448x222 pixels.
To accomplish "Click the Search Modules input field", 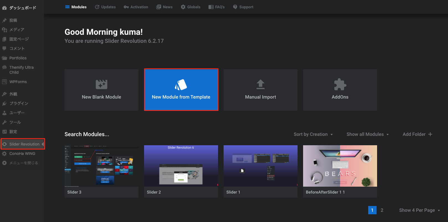I will tap(87, 134).
